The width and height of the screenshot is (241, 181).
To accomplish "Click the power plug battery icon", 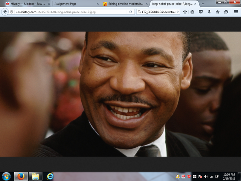I will click(217, 176).
